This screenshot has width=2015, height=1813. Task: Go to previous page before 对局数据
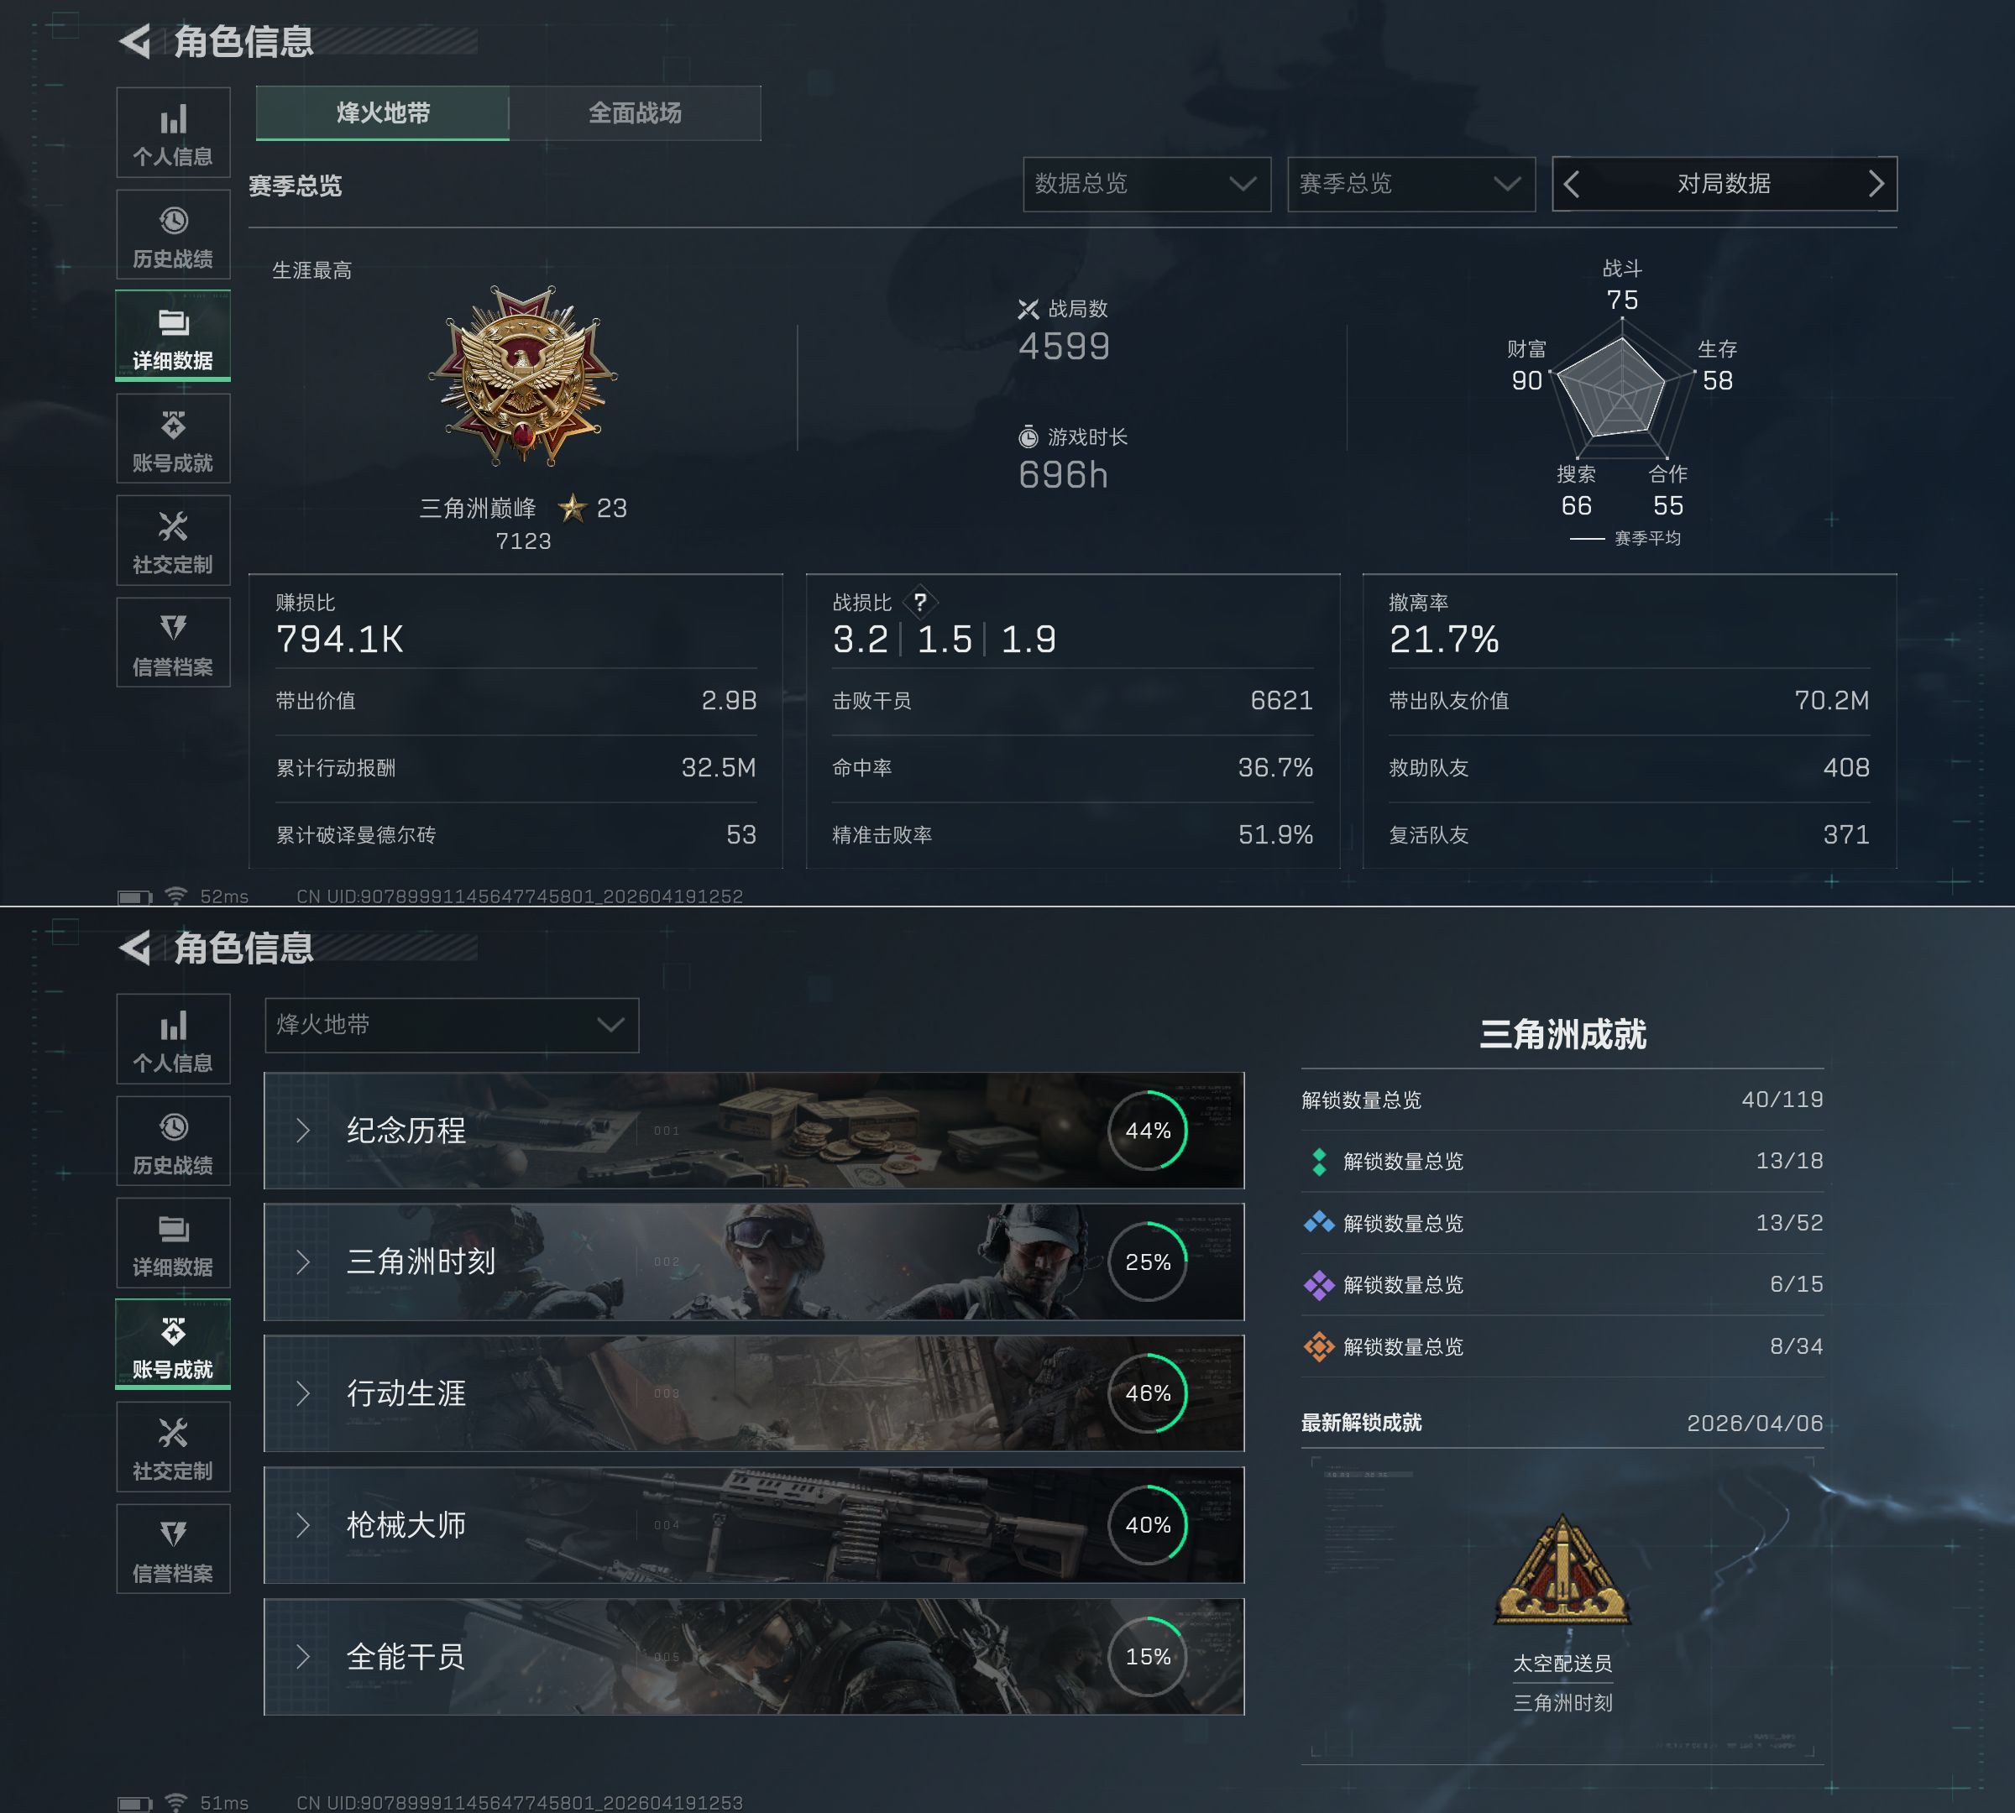click(1572, 185)
